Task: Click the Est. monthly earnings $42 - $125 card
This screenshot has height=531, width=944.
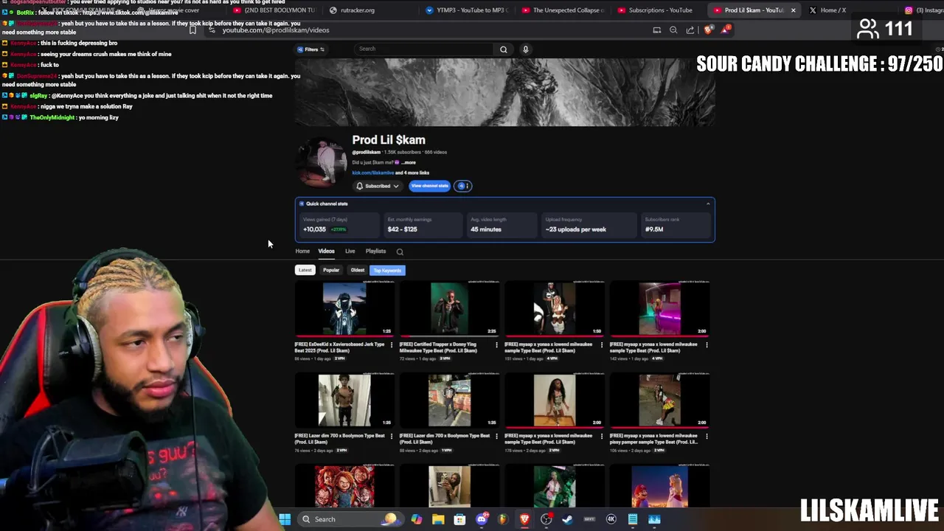Action: tap(423, 224)
